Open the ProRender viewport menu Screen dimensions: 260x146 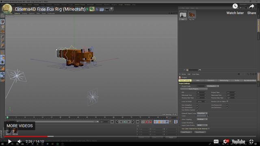(x=51, y=13)
